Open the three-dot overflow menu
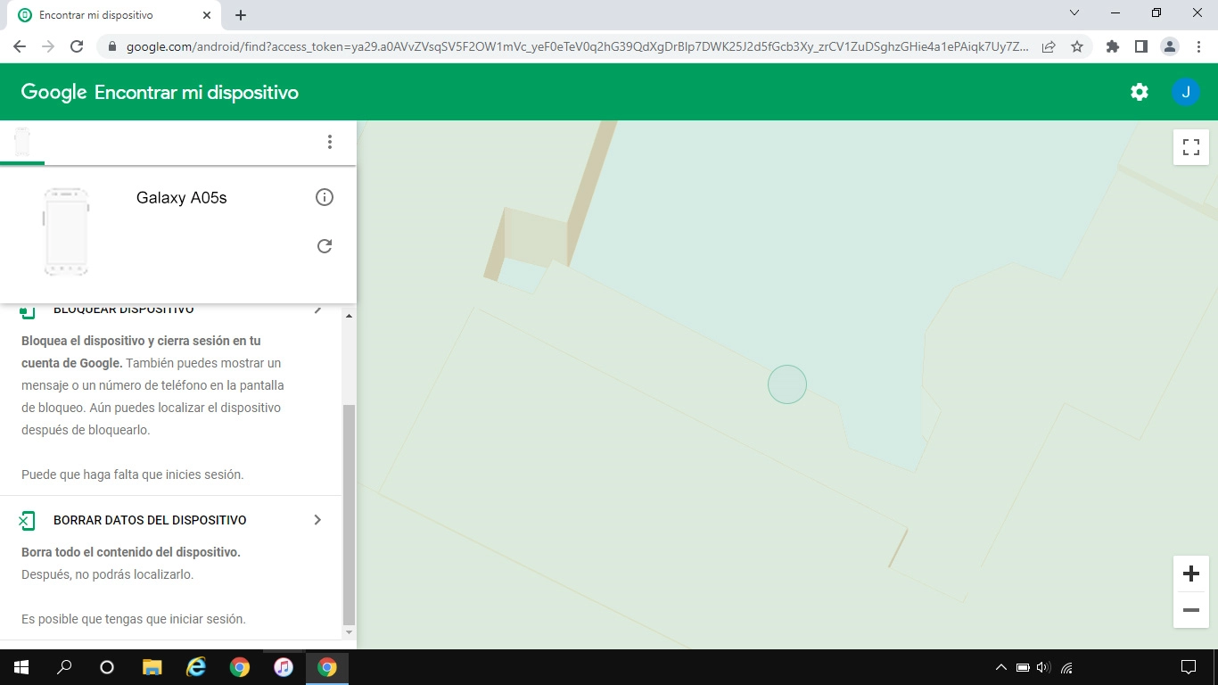The height and width of the screenshot is (685, 1218). pos(330,141)
